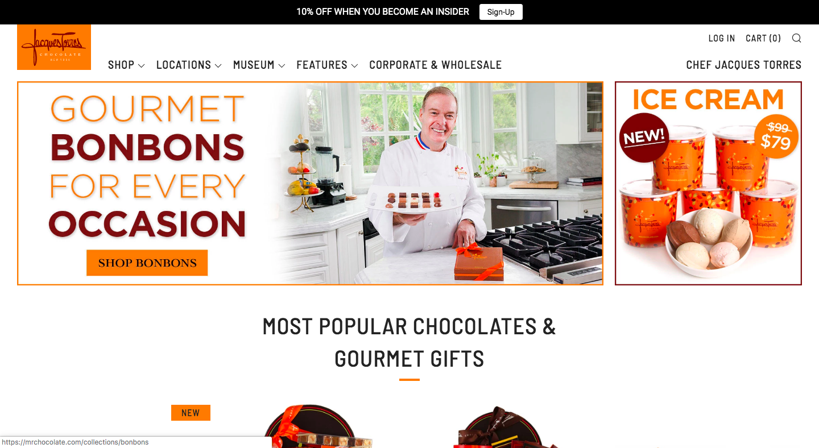Viewport: 819px width, 448px height.
Task: Open the Ice Cream promo banner
Action: pos(708,183)
